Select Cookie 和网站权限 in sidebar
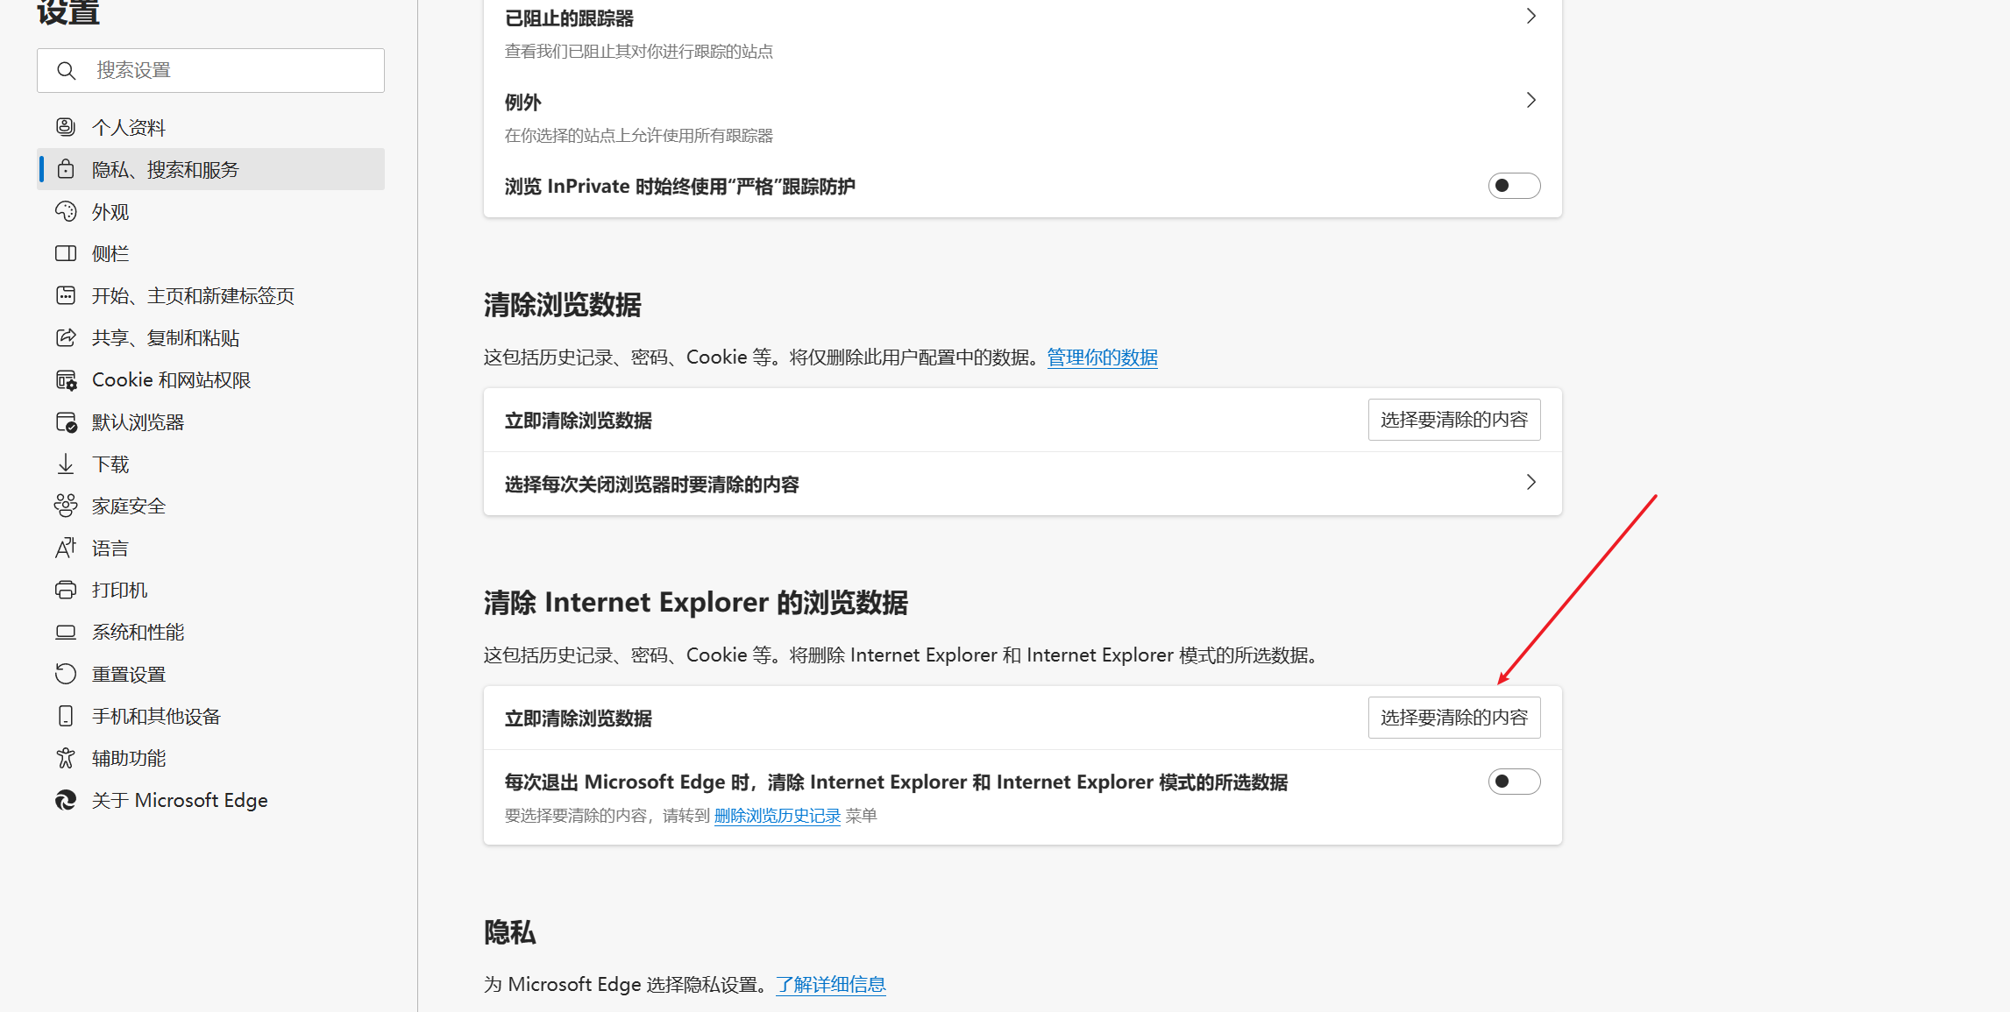This screenshot has height=1012, width=2010. (172, 379)
